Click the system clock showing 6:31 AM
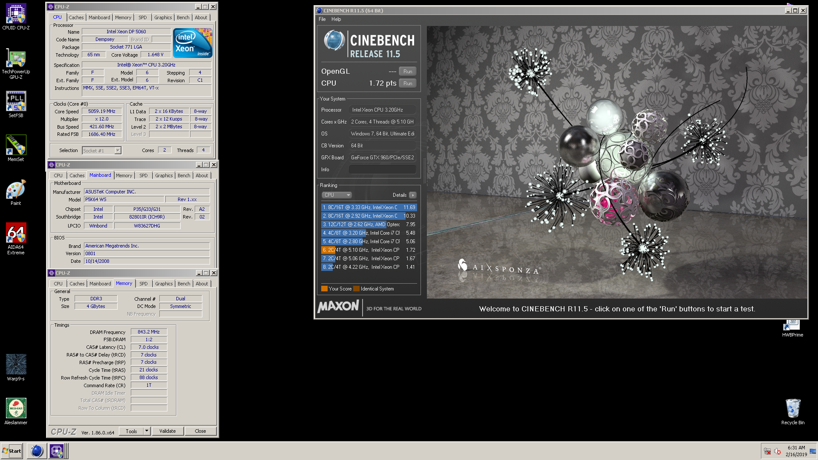818x460 pixels. point(796,448)
